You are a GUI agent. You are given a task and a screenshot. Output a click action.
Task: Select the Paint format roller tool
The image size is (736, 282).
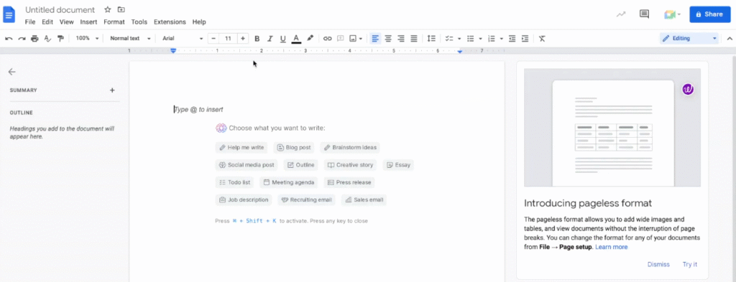[60, 39]
